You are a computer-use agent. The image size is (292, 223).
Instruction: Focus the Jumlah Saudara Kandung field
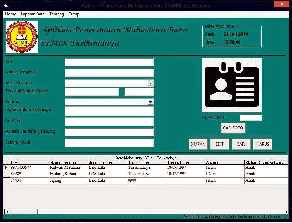coord(109,132)
